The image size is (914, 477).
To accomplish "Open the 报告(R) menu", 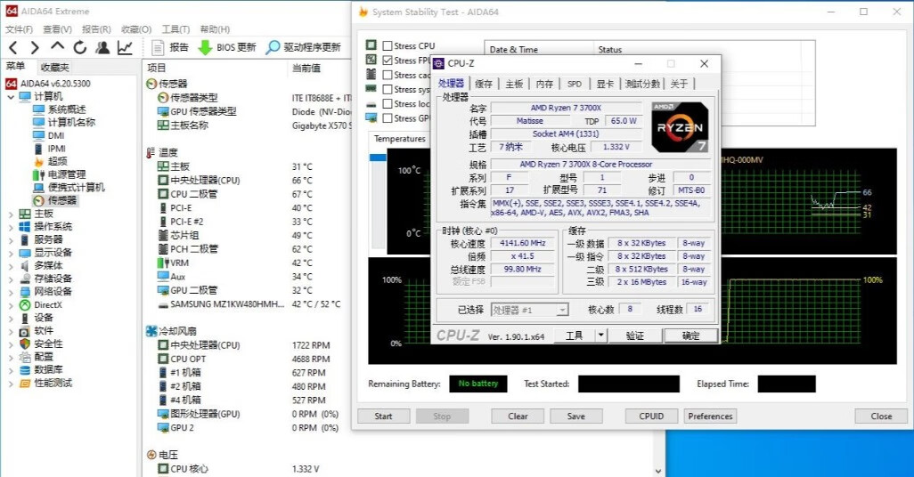I will [x=96, y=29].
